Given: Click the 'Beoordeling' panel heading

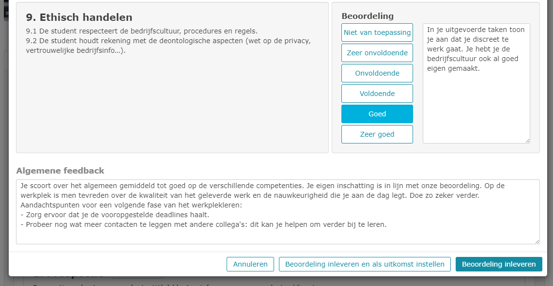Looking at the screenshot, I should [x=368, y=16].
